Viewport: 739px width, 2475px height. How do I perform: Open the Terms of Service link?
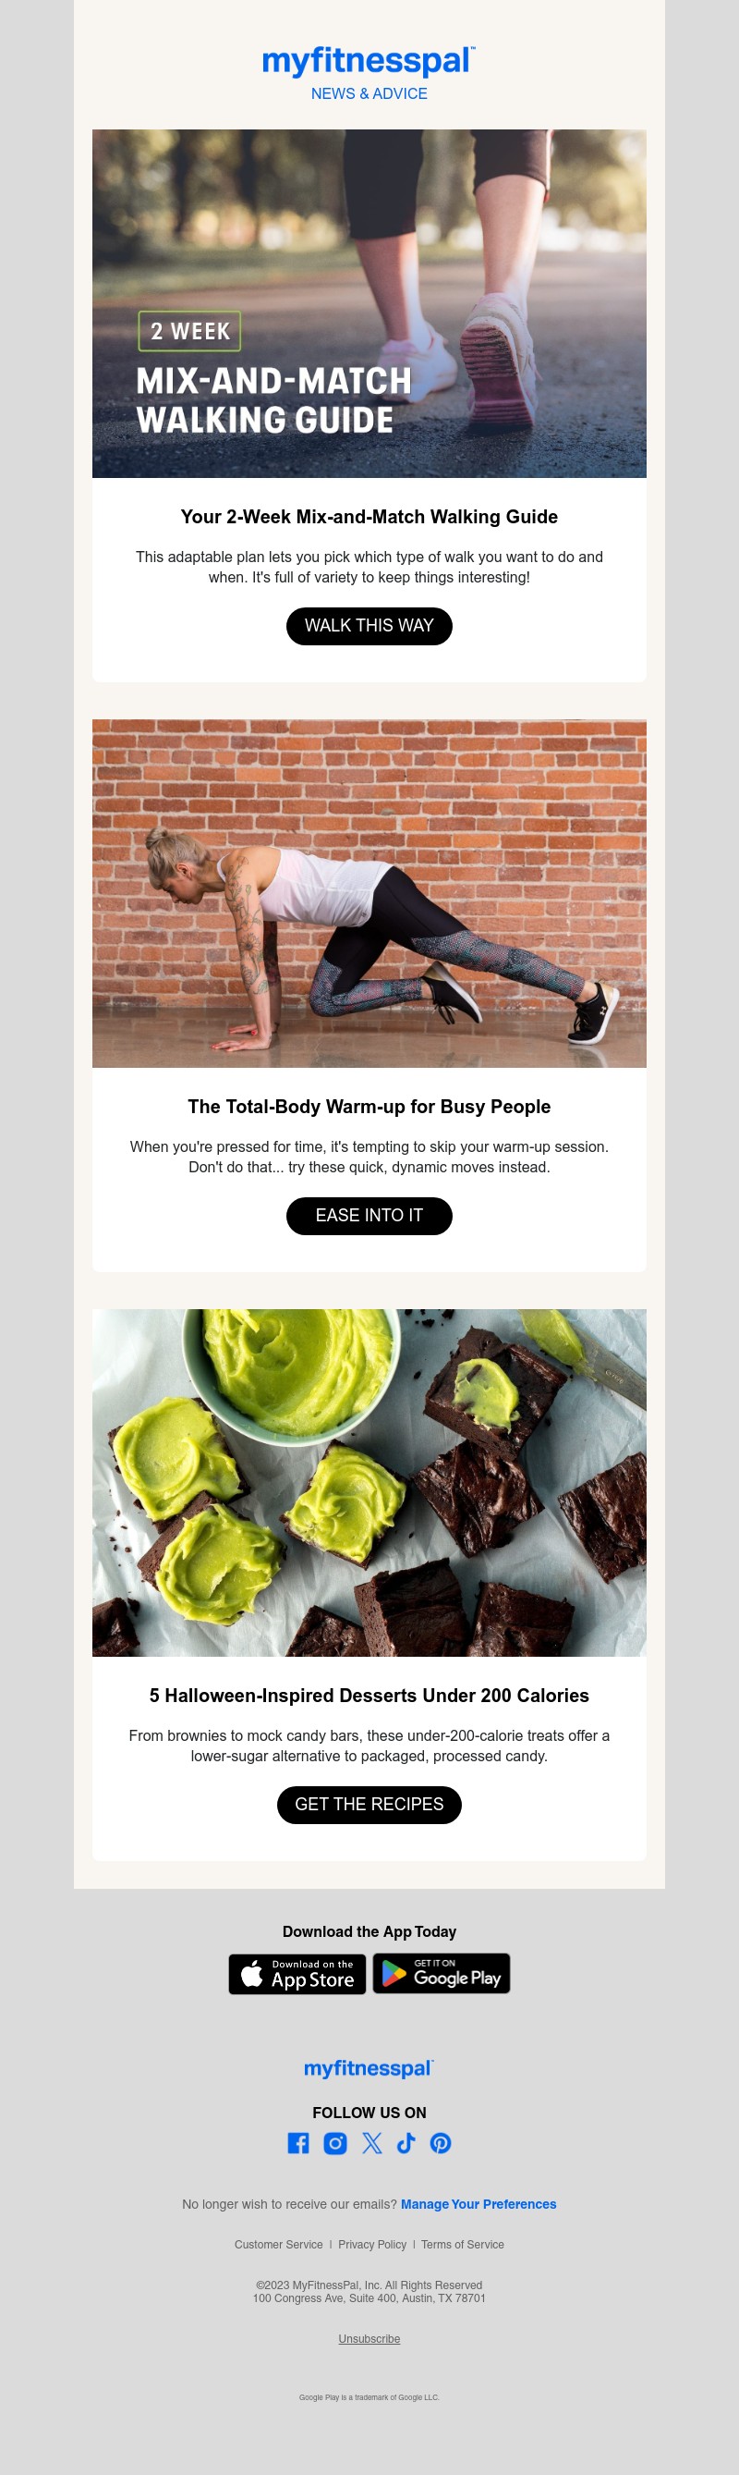click(x=463, y=2245)
